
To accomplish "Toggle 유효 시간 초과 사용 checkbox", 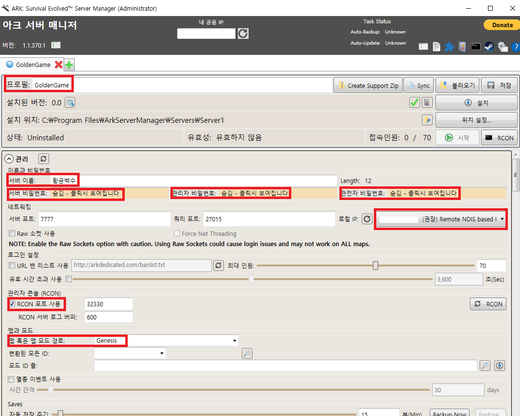I will [x=68, y=279].
